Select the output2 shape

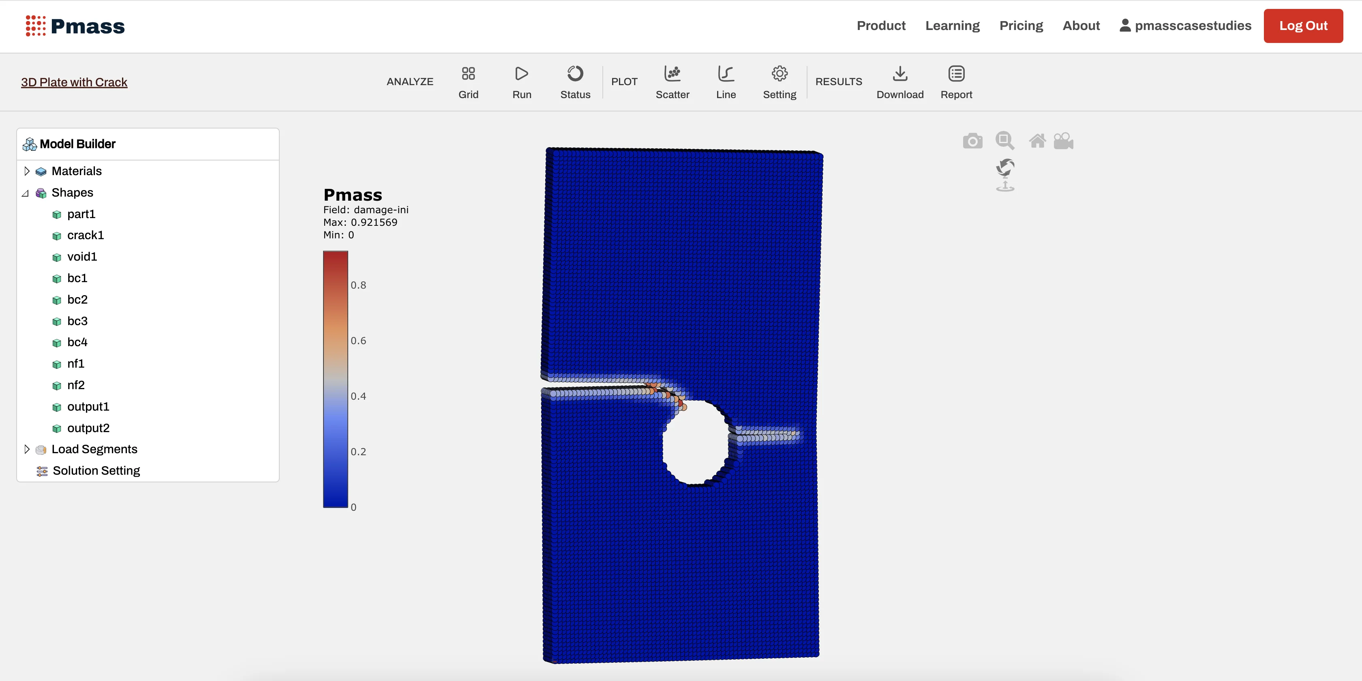(x=88, y=428)
